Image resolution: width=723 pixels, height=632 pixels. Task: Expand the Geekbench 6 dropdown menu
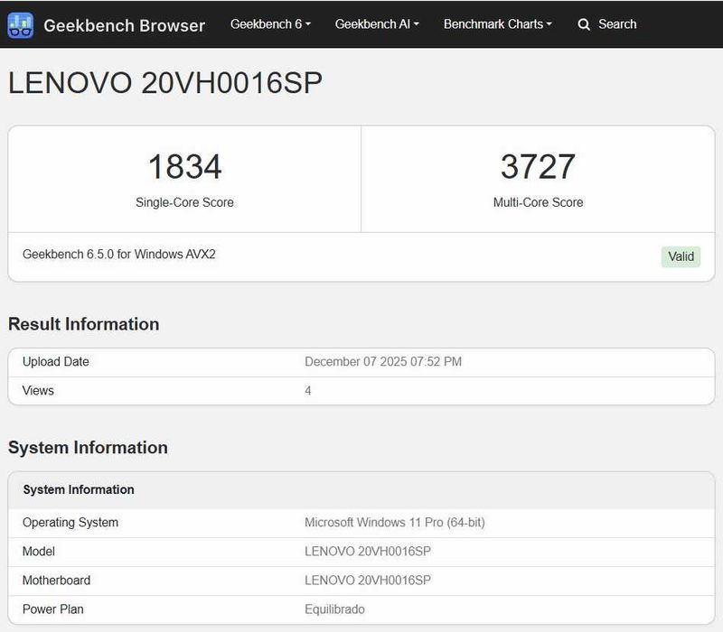[x=270, y=24]
